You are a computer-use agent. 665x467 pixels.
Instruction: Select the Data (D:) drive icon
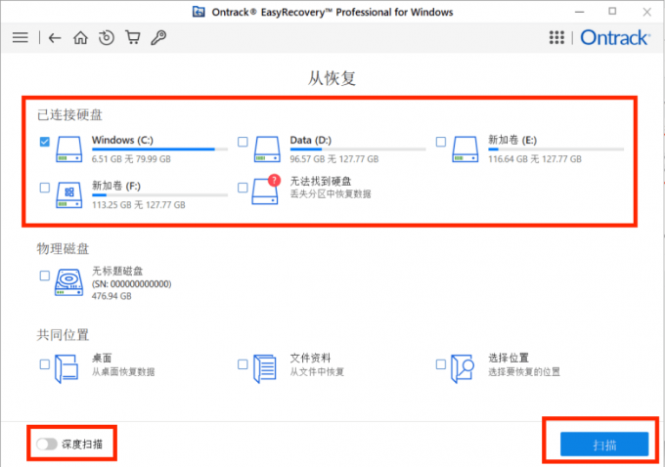click(x=267, y=149)
